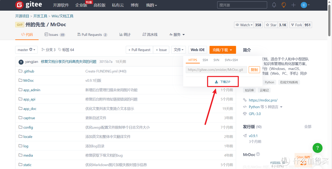Switch to the Issues tab
The width and height of the screenshot is (332, 169).
coord(55,35)
